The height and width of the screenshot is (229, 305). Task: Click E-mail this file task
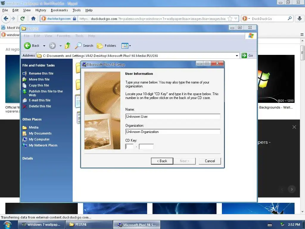coord(40,100)
